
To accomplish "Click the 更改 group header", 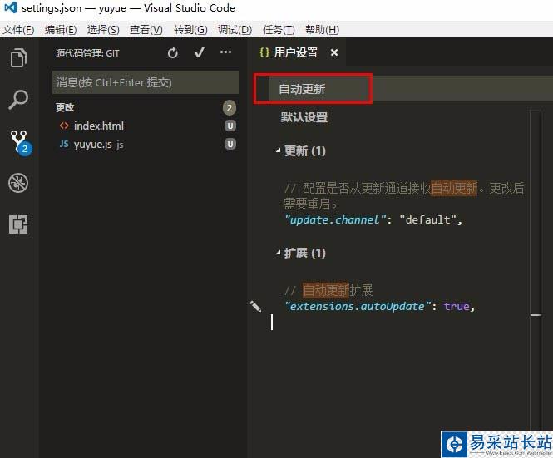I will (65, 107).
